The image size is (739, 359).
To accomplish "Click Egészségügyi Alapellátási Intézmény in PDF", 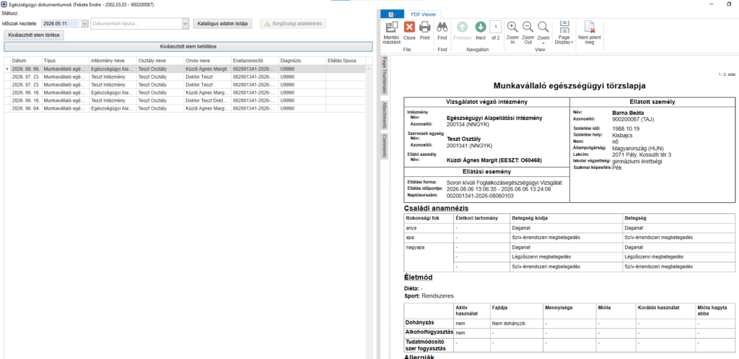I will tap(494, 118).
